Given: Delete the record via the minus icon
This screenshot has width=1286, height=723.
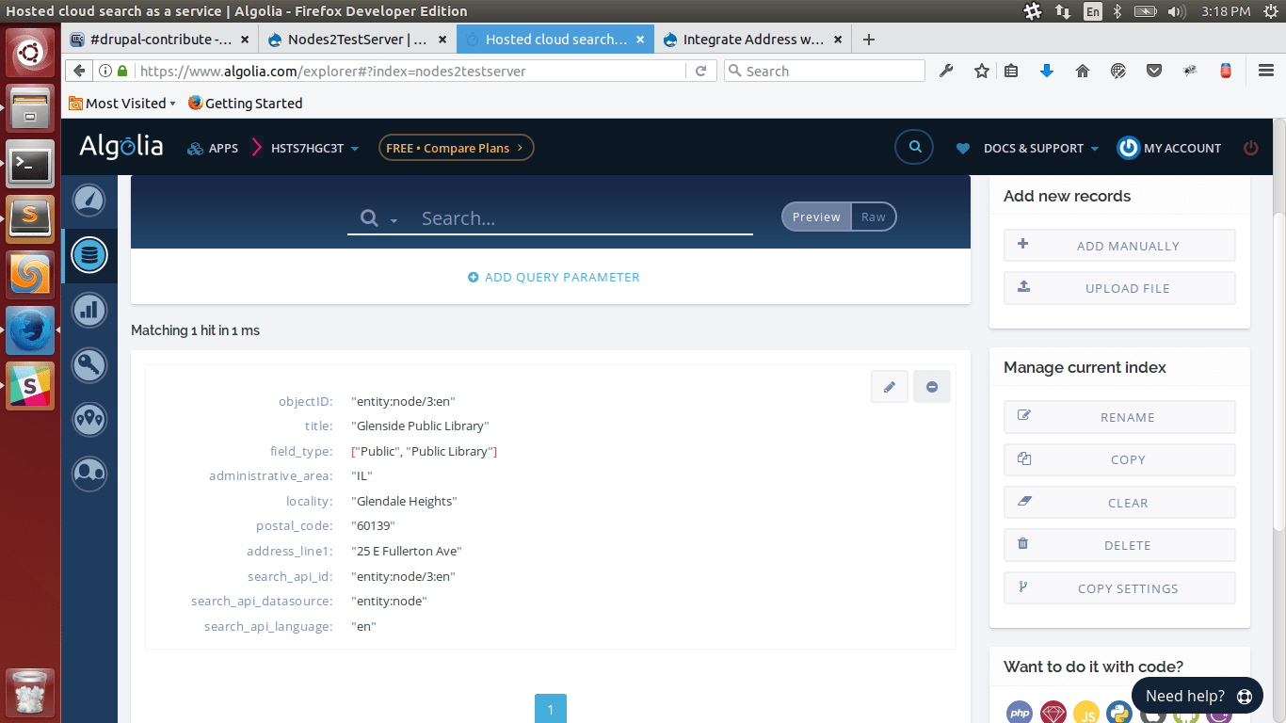Looking at the screenshot, I should [x=931, y=386].
